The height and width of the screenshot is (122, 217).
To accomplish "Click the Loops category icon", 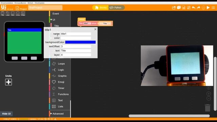I will [54, 64].
